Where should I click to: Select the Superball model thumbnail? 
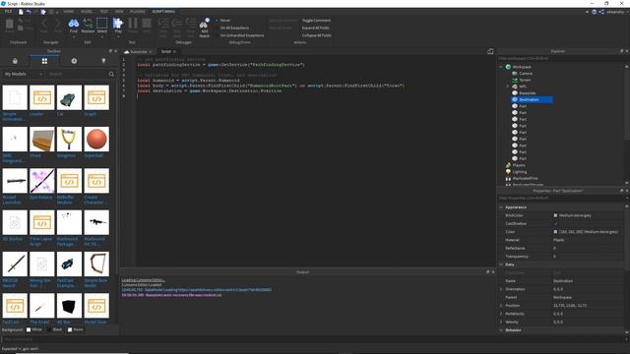coord(96,139)
